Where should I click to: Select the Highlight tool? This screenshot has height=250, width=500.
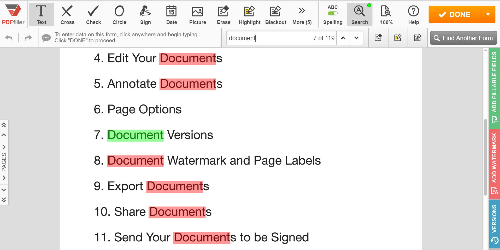tap(249, 14)
